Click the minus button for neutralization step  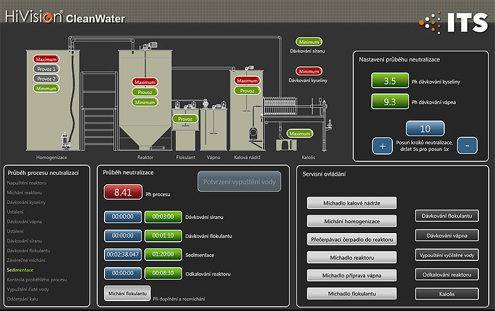point(468,146)
